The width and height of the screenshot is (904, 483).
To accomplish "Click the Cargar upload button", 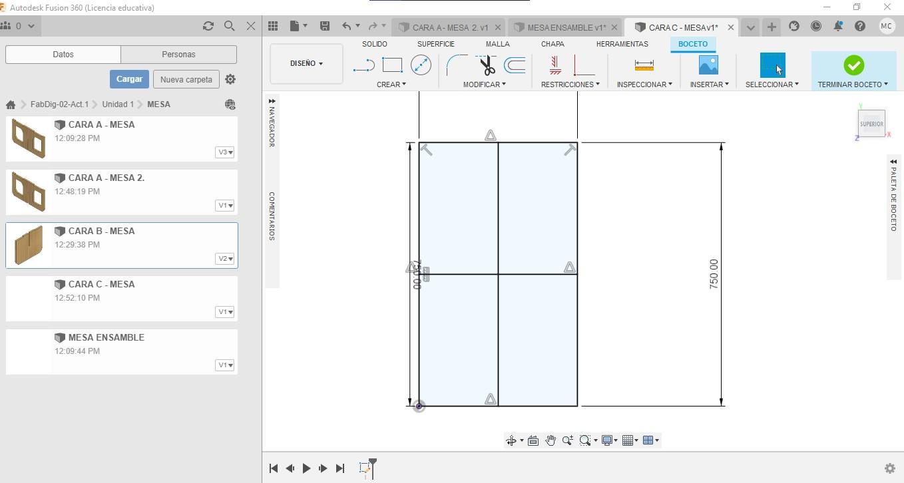I will pos(129,79).
